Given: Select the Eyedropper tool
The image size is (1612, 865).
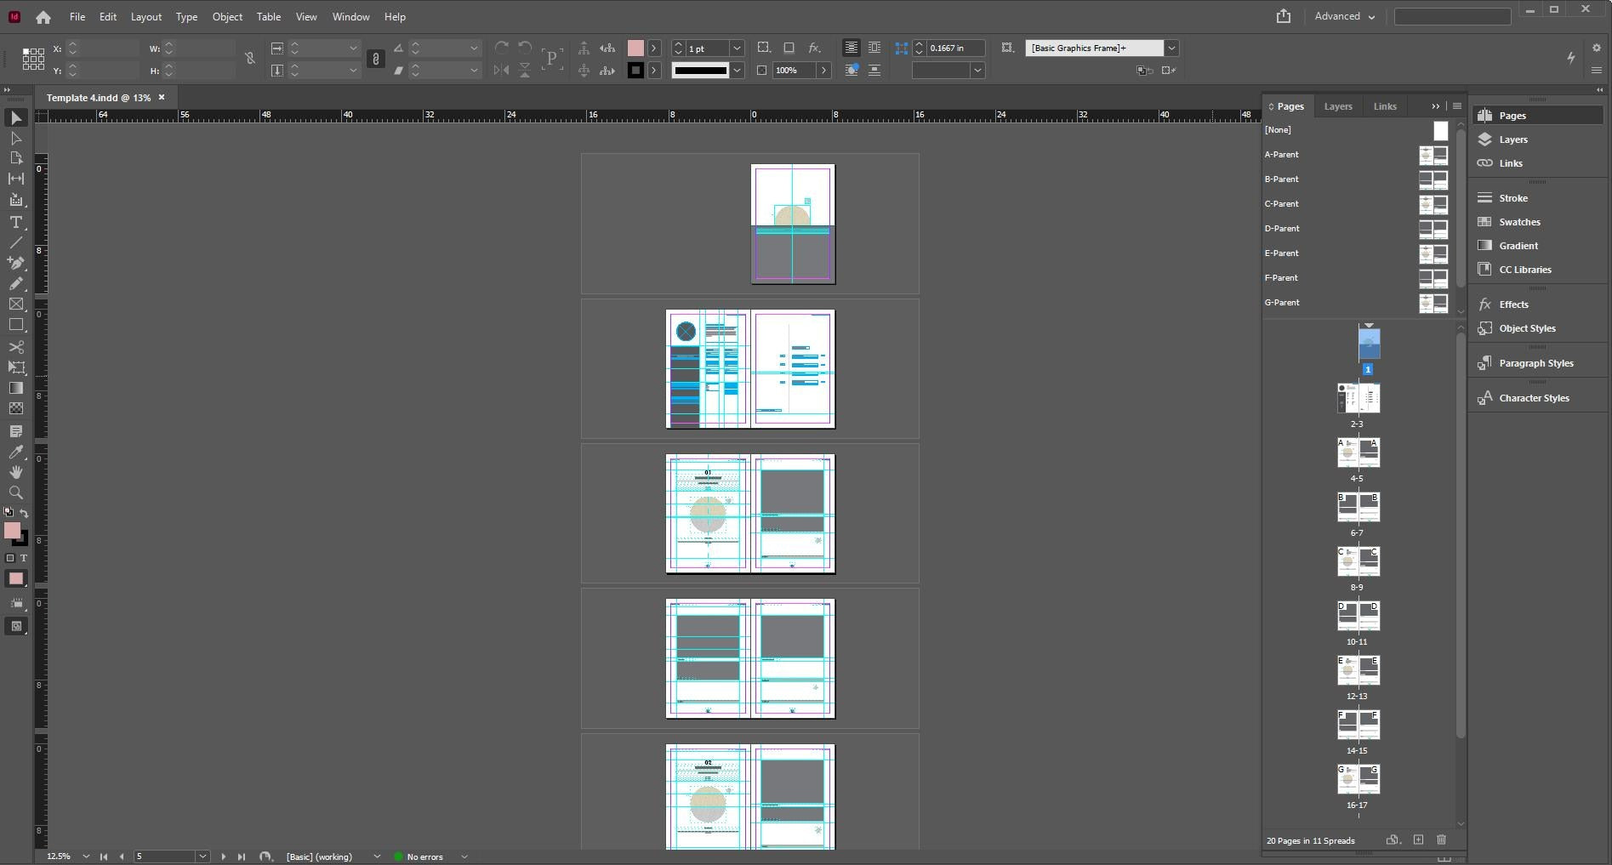Looking at the screenshot, I should [x=15, y=452].
